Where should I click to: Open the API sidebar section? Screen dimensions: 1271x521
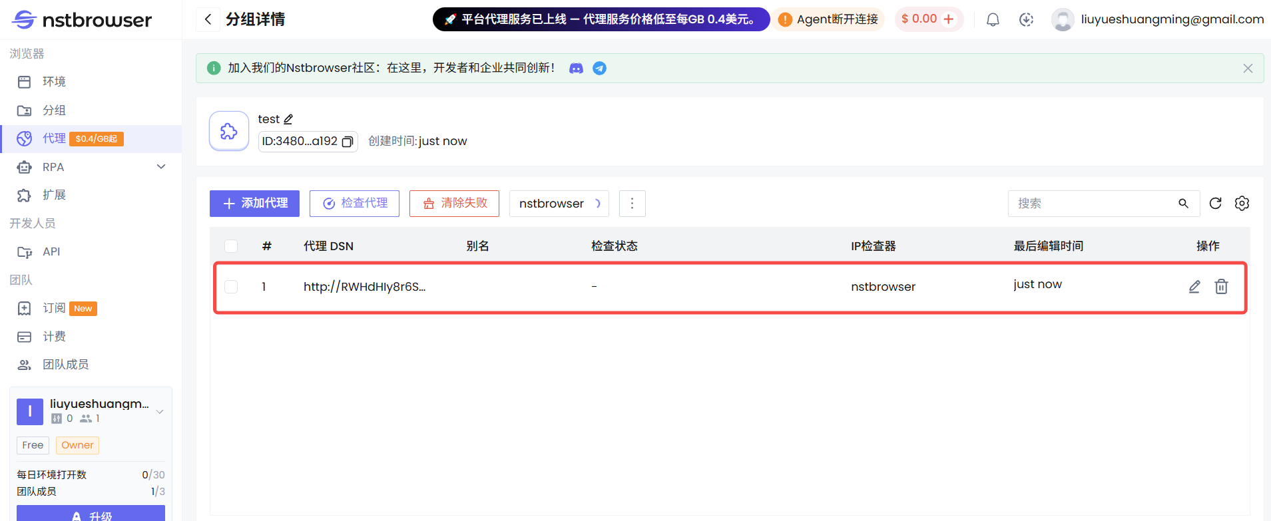pyautogui.click(x=91, y=252)
